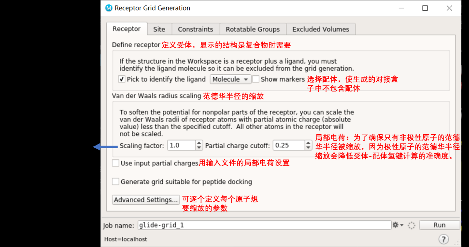Image resolution: width=469 pixels, height=247 pixels.
Task: Click the 'Partial charge cutoff:' label
Action: 237,146
